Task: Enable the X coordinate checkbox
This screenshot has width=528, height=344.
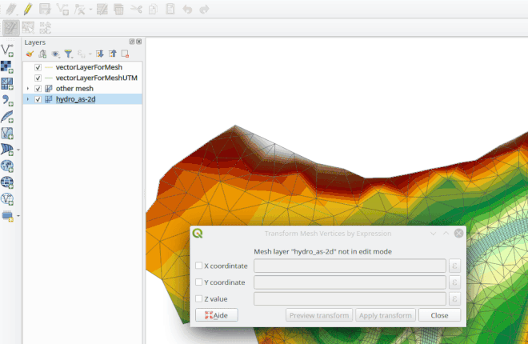Action: 199,266
